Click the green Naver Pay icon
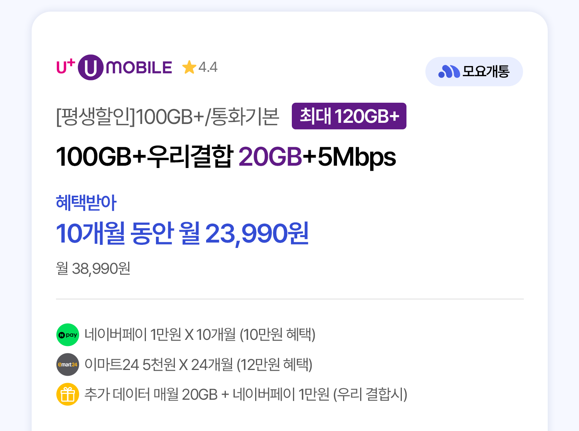Image resolution: width=579 pixels, height=431 pixels. click(68, 335)
